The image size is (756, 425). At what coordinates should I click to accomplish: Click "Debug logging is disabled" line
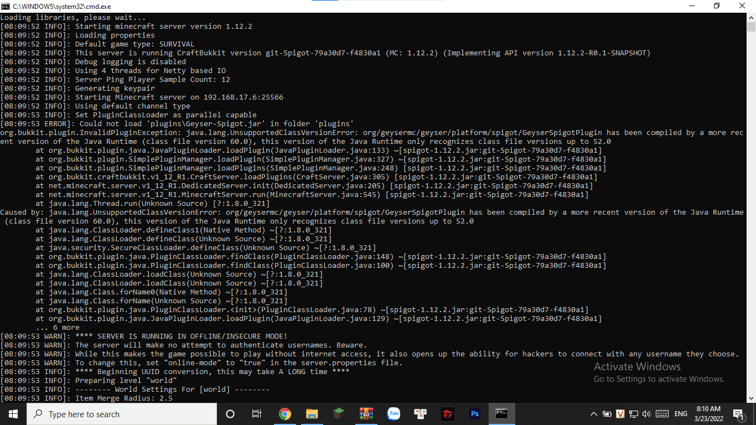coord(93,62)
